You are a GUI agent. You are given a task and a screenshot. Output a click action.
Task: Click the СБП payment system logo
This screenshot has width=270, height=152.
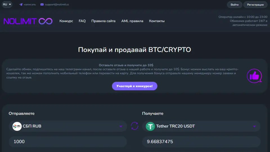17,126
